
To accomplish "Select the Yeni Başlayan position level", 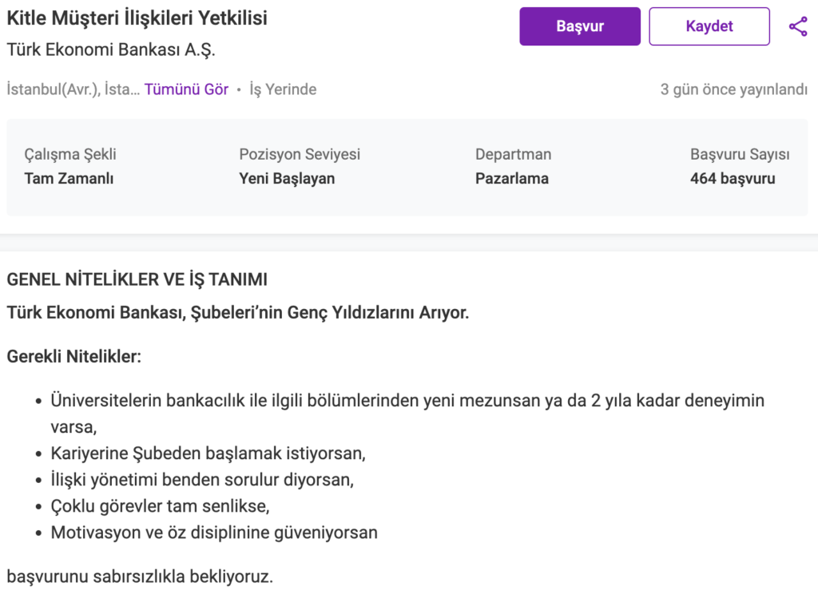I will point(287,179).
